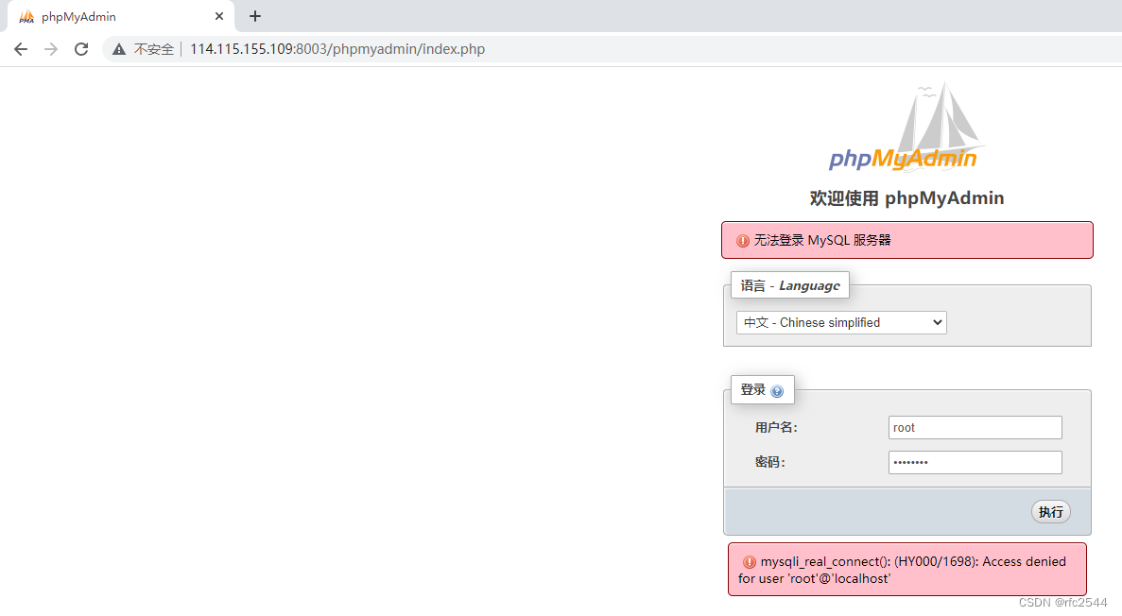
Task: Click the masked password input field
Action: [x=975, y=462]
